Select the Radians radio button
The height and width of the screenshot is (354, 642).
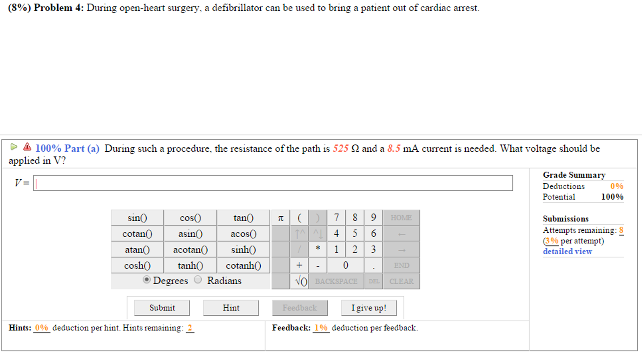pos(198,280)
